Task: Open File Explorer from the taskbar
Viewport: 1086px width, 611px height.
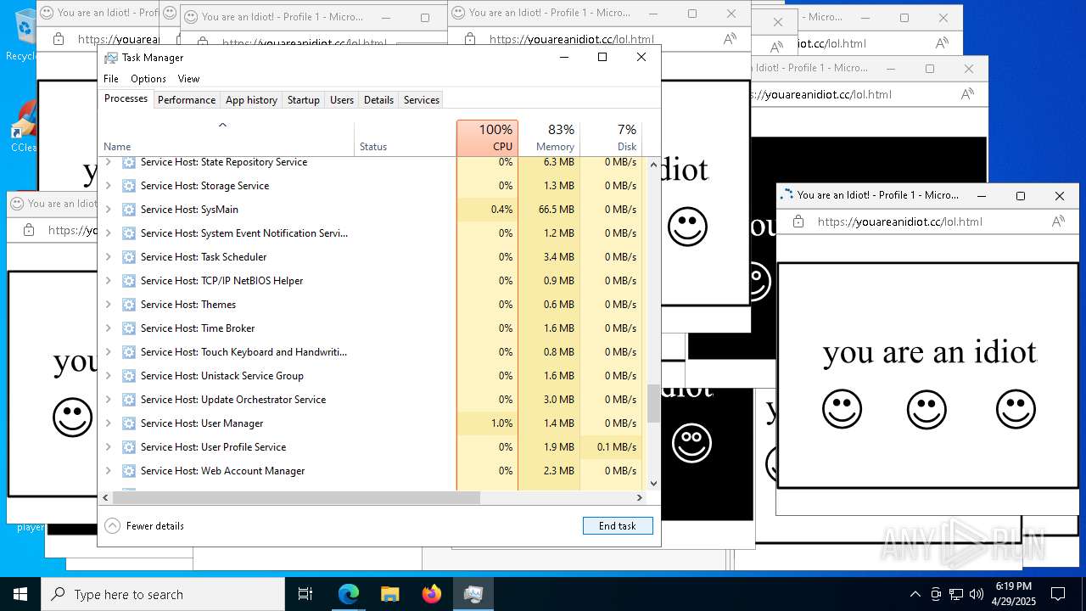Action: coord(390,594)
